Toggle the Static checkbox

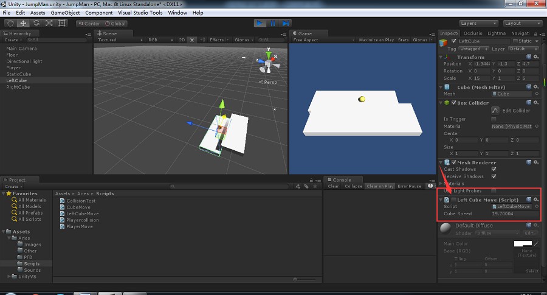click(x=515, y=41)
